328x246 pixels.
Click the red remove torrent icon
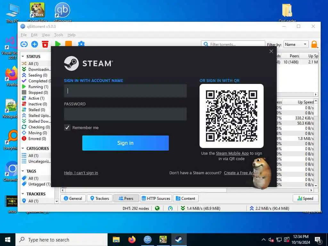pos(45,44)
